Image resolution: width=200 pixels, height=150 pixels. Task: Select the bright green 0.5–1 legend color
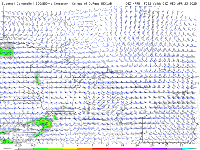40,149
